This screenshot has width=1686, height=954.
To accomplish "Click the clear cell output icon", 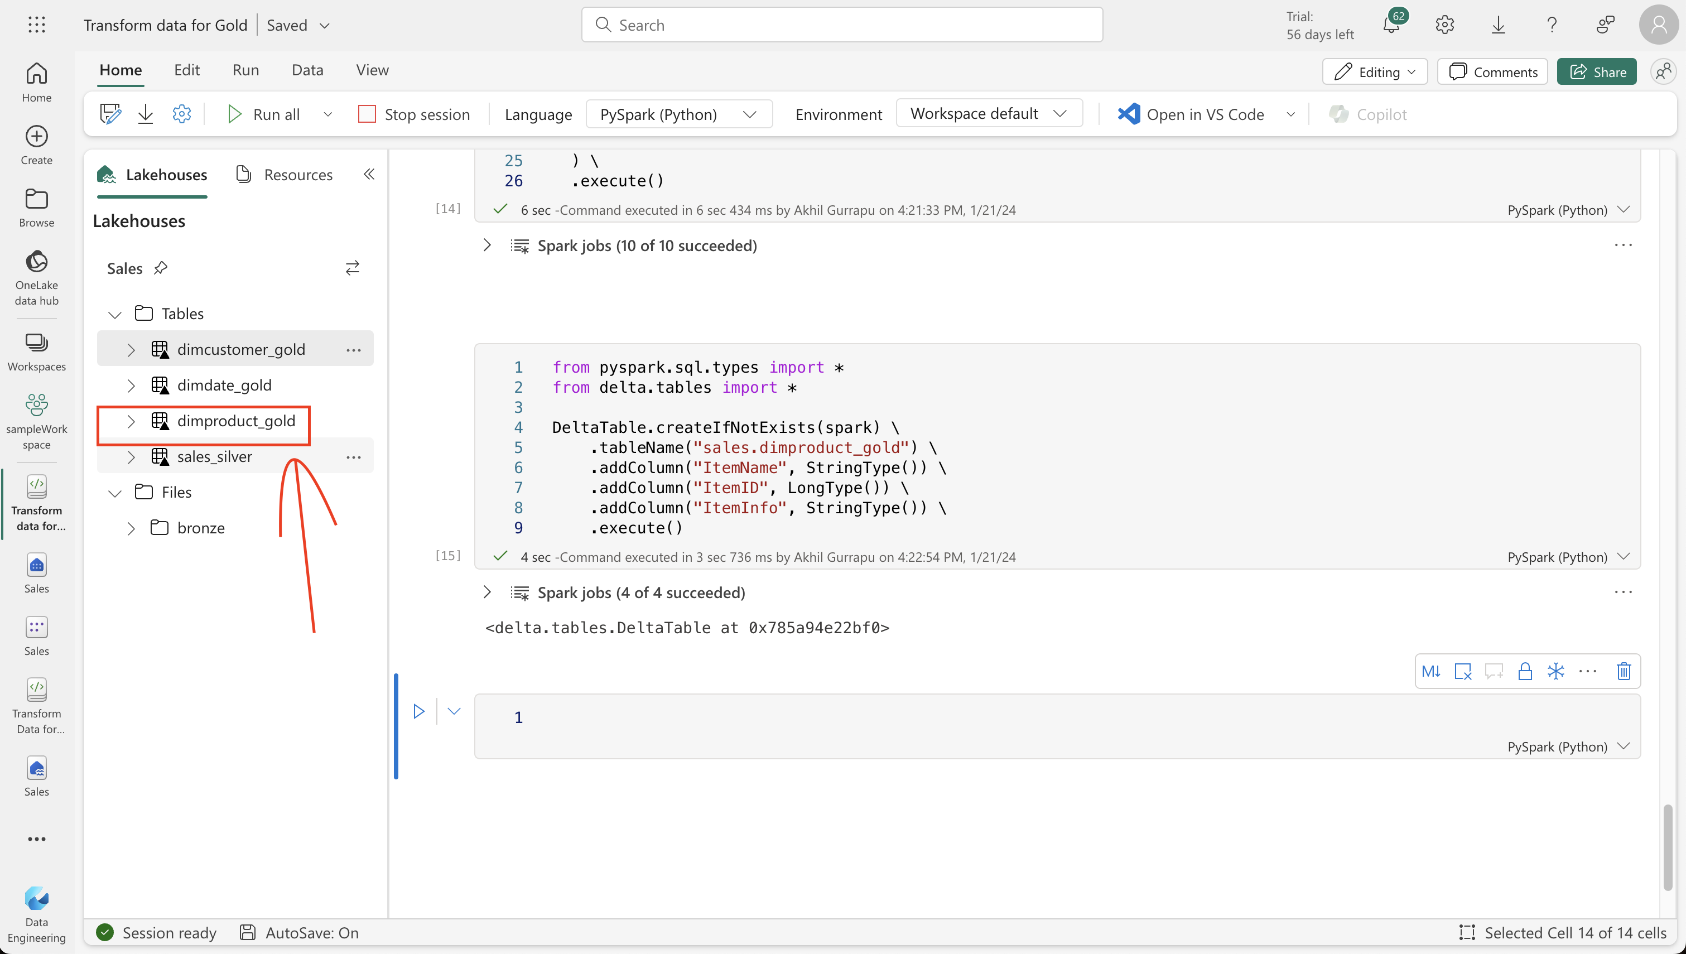I will pyautogui.click(x=1463, y=671).
